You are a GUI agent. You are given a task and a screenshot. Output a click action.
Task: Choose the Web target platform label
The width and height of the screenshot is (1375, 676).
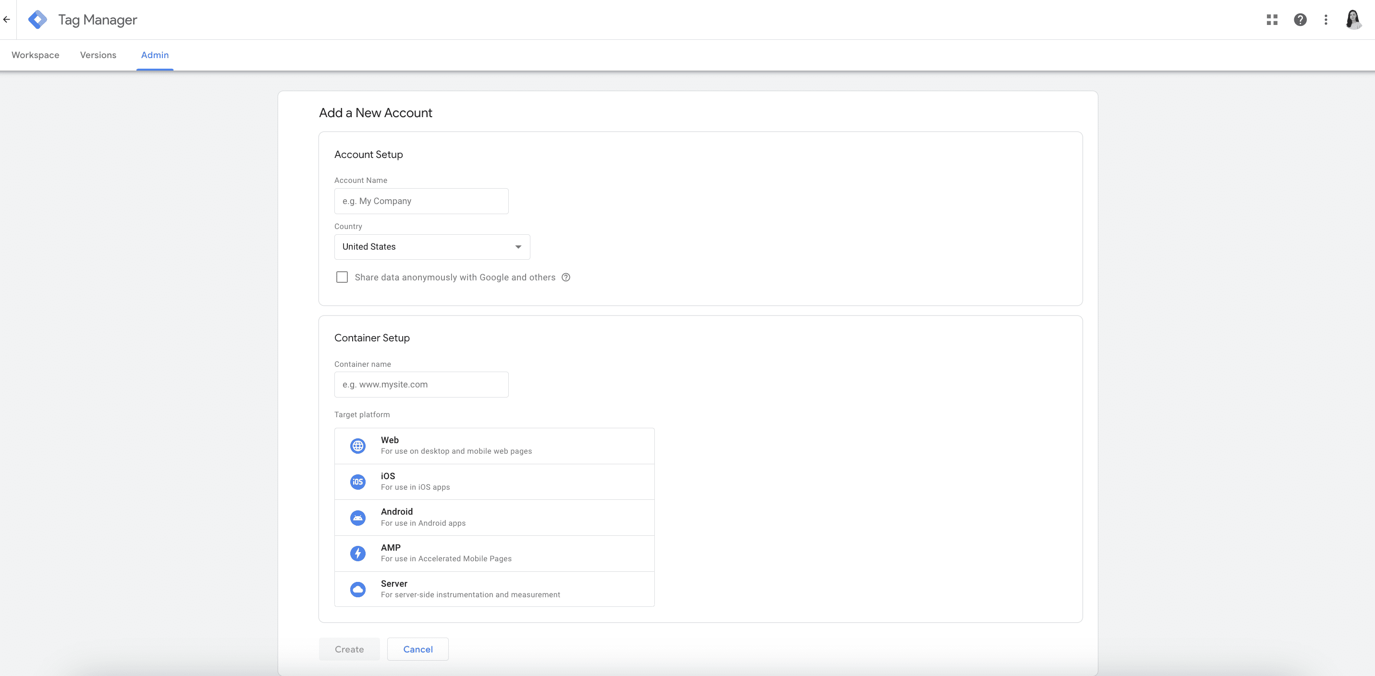coord(390,440)
